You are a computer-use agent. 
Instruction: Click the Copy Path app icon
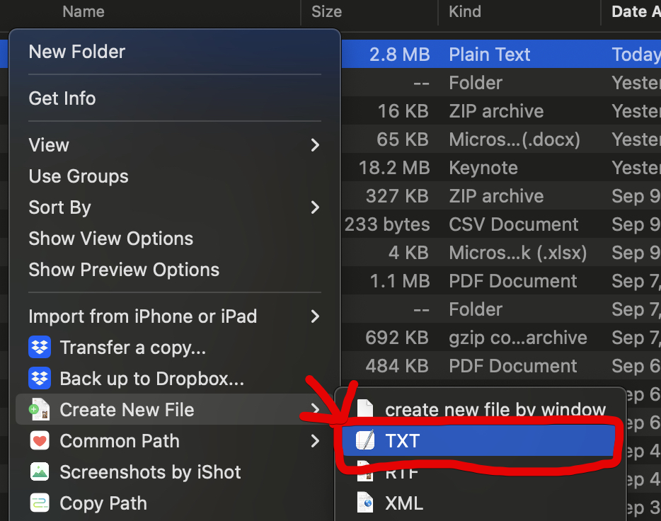click(x=40, y=503)
